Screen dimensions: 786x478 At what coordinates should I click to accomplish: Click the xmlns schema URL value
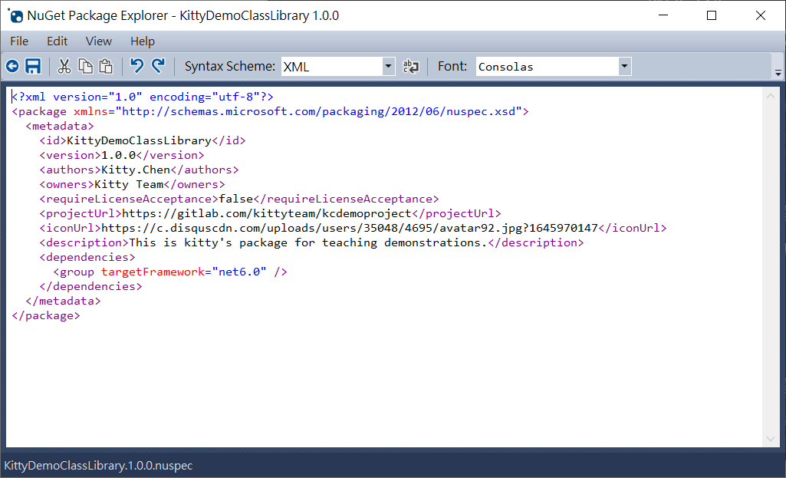click(x=319, y=111)
